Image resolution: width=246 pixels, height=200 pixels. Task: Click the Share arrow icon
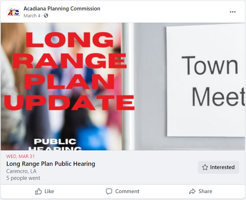[x=192, y=191]
